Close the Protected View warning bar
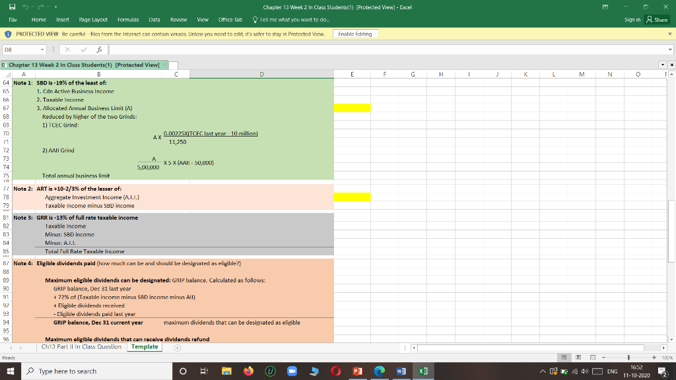Image resolution: width=676 pixels, height=380 pixels. point(670,34)
